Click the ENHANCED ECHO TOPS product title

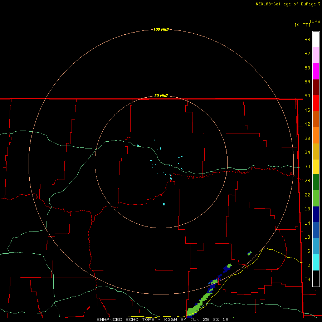click(125, 319)
